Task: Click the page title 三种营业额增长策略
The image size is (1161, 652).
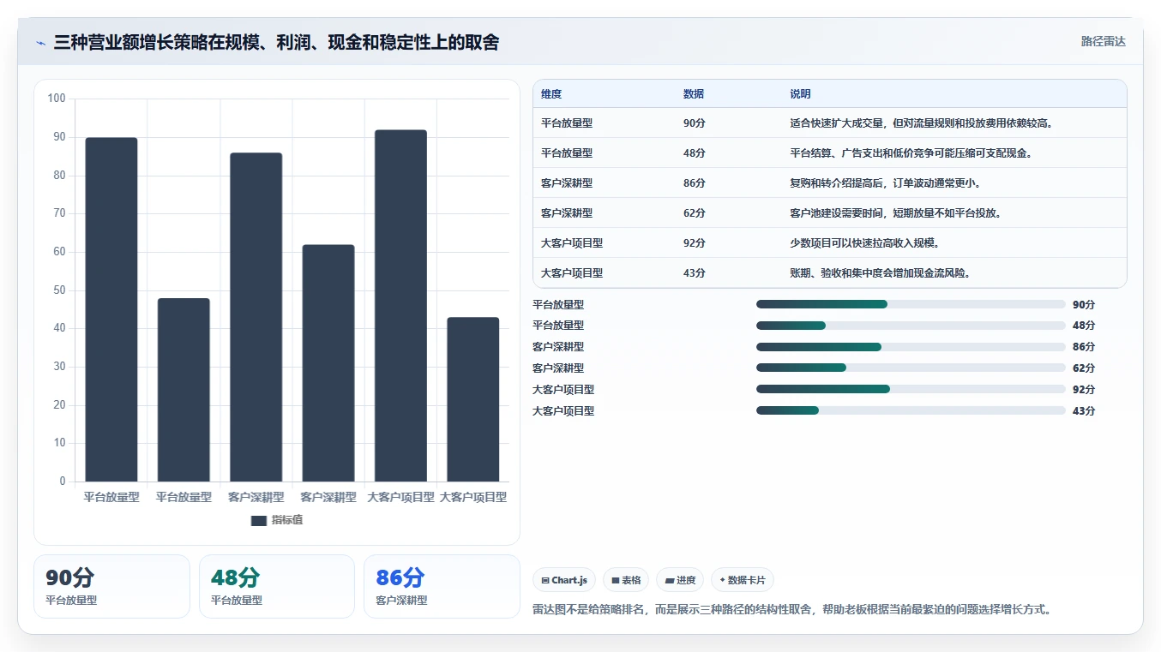Action: 276,42
